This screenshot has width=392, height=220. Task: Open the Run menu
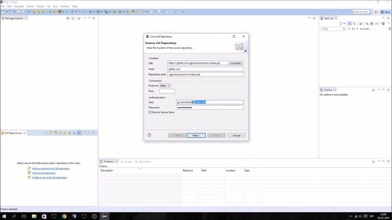click(56, 6)
